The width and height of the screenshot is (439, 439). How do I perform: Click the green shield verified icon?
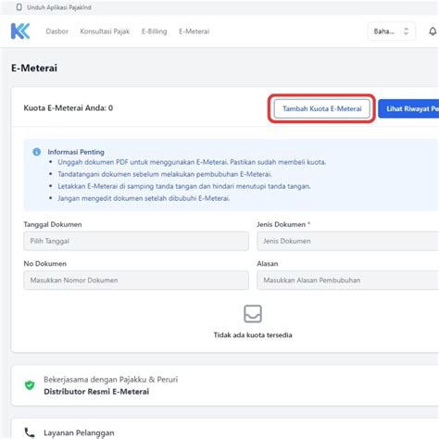pyautogui.click(x=30, y=385)
